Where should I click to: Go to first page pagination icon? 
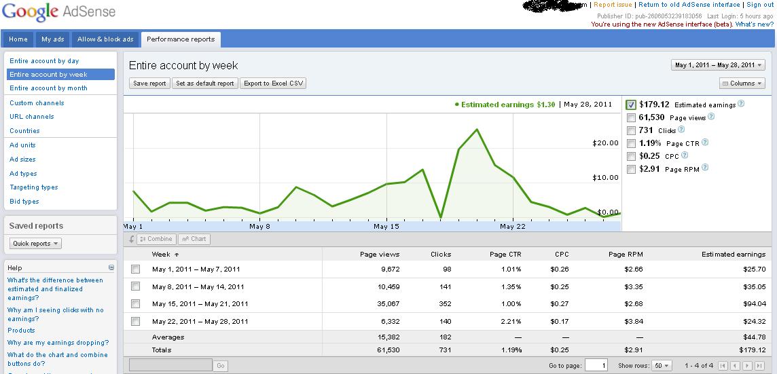point(723,366)
